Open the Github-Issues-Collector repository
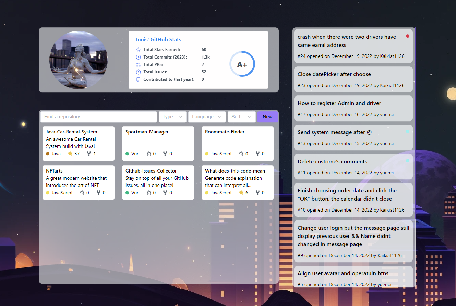Viewport: 456px width, 306px height. click(x=151, y=171)
